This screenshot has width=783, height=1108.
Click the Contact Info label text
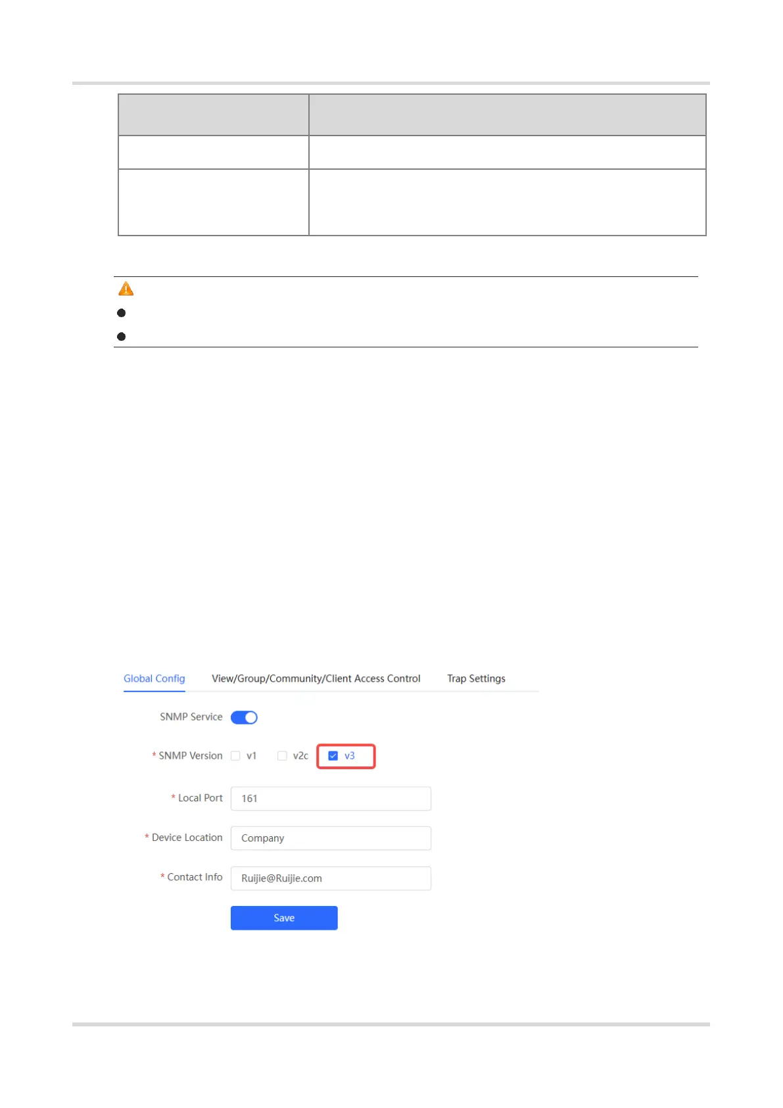(x=195, y=877)
